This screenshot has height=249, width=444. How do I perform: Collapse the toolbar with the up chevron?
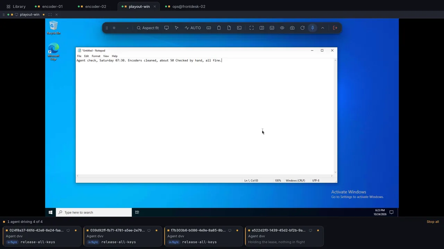[x=323, y=28]
